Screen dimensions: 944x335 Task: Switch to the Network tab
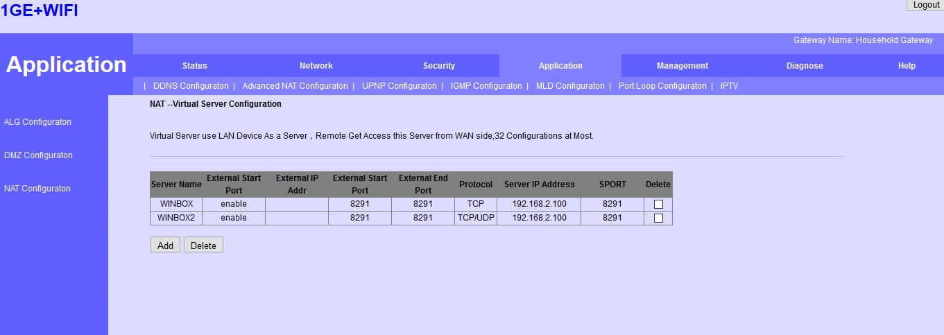click(x=316, y=66)
